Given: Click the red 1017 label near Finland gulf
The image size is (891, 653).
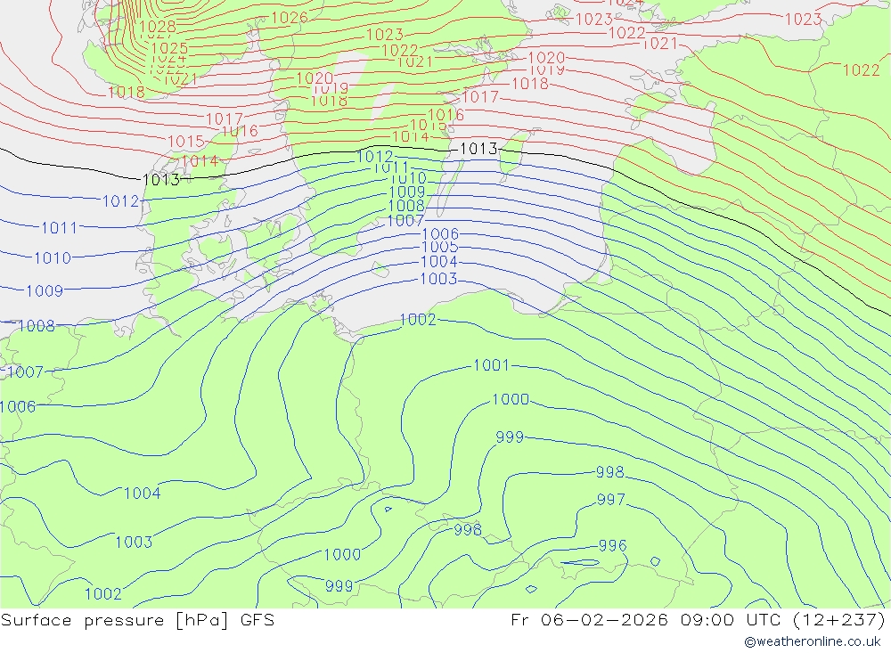Looking at the screenshot, I should (x=480, y=97).
